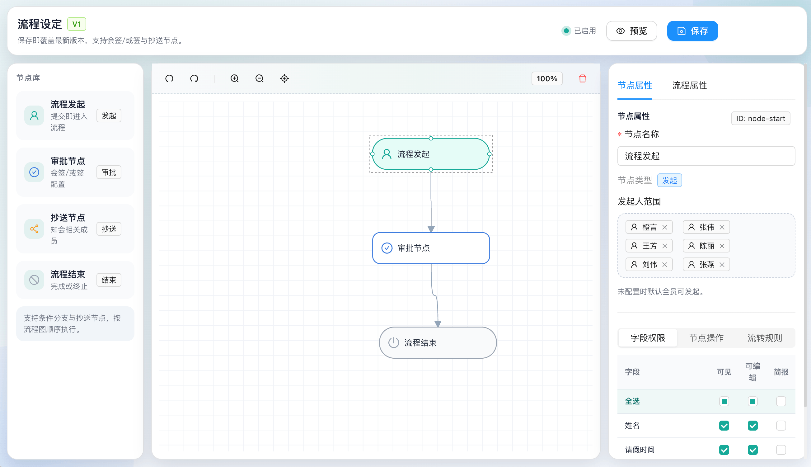Open the 节点操作 segment tab

pos(706,338)
